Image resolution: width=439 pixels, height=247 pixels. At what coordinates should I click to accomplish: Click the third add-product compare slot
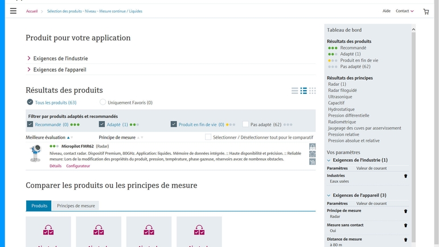pos(149,232)
